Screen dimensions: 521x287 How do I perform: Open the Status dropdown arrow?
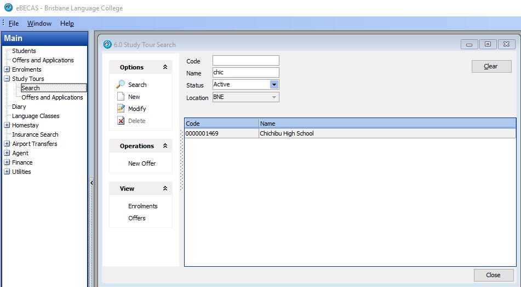coord(274,85)
